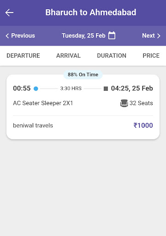Tap the 3:30 HRS duration label
166x236 pixels.
(x=71, y=88)
